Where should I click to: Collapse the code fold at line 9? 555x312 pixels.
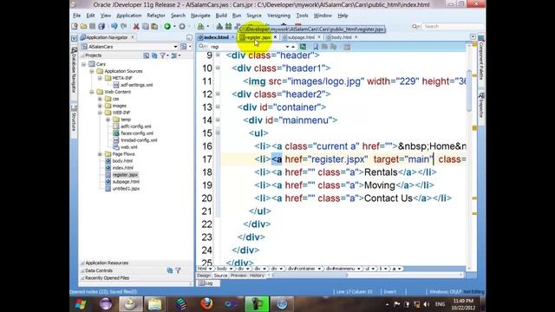(x=218, y=55)
